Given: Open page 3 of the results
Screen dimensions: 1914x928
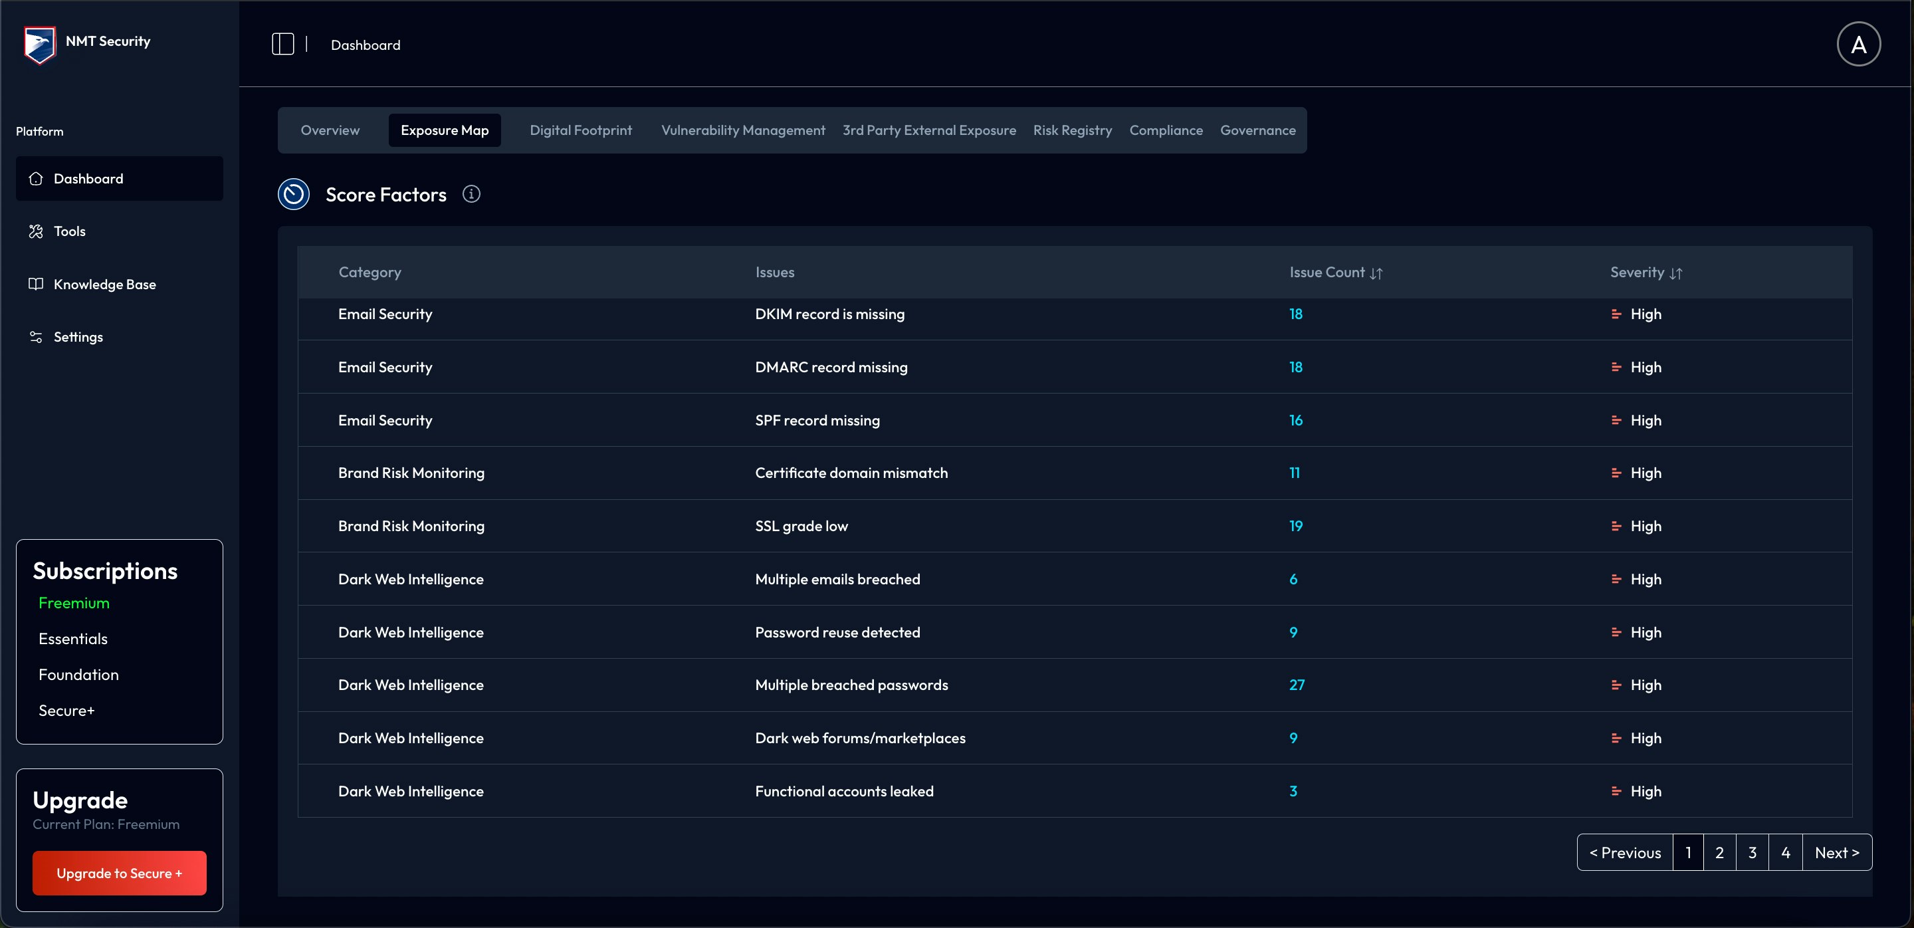Looking at the screenshot, I should [1753, 852].
